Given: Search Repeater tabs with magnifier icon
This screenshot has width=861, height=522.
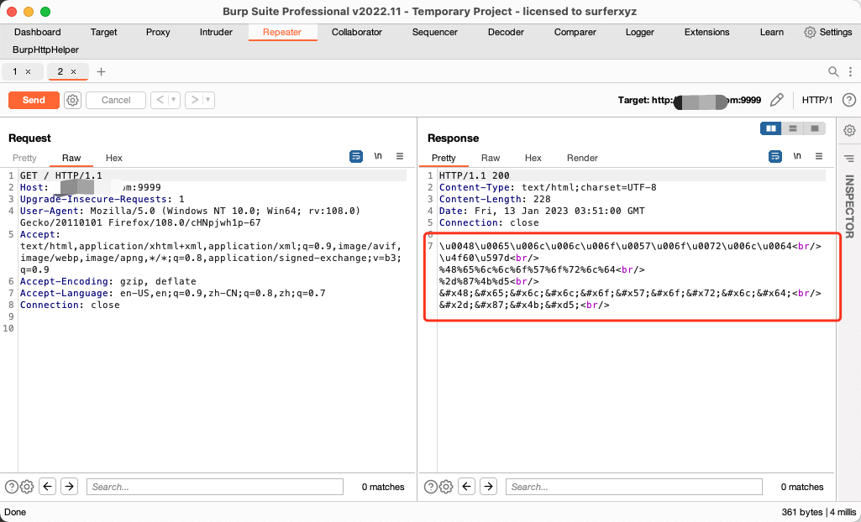Looking at the screenshot, I should pos(833,71).
